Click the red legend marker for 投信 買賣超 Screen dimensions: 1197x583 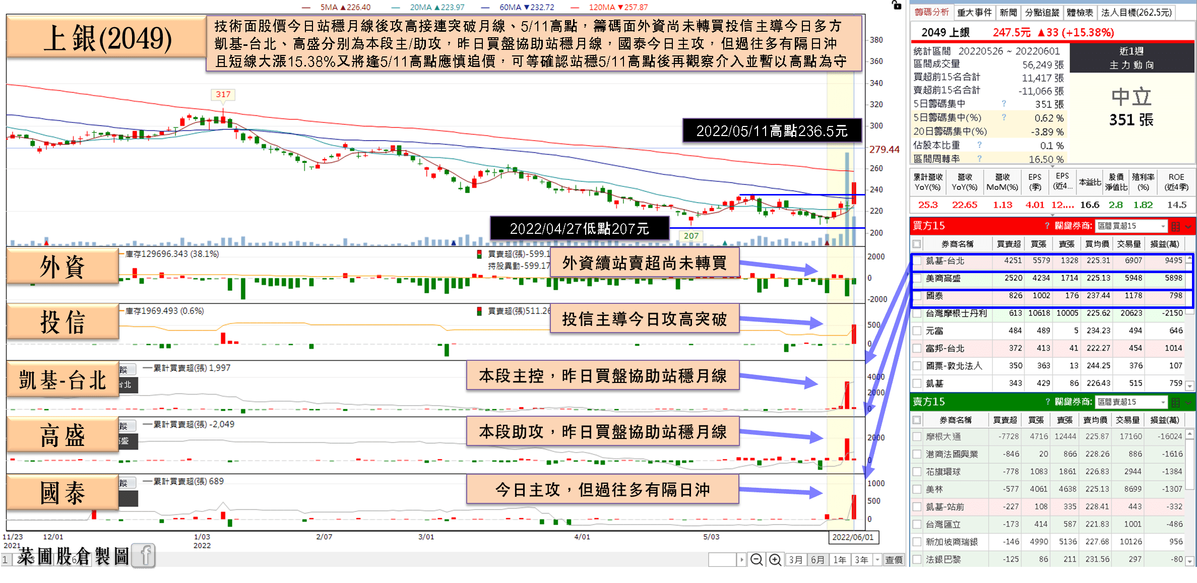coord(479,311)
